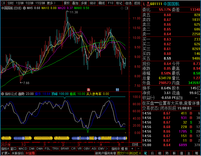
Task: Open the 图文F10 link
Action: 123,153
